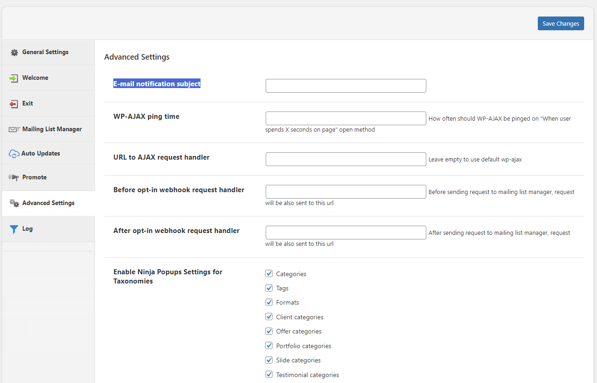
Task: Click the blue Log funnel icon
Action: click(14, 229)
